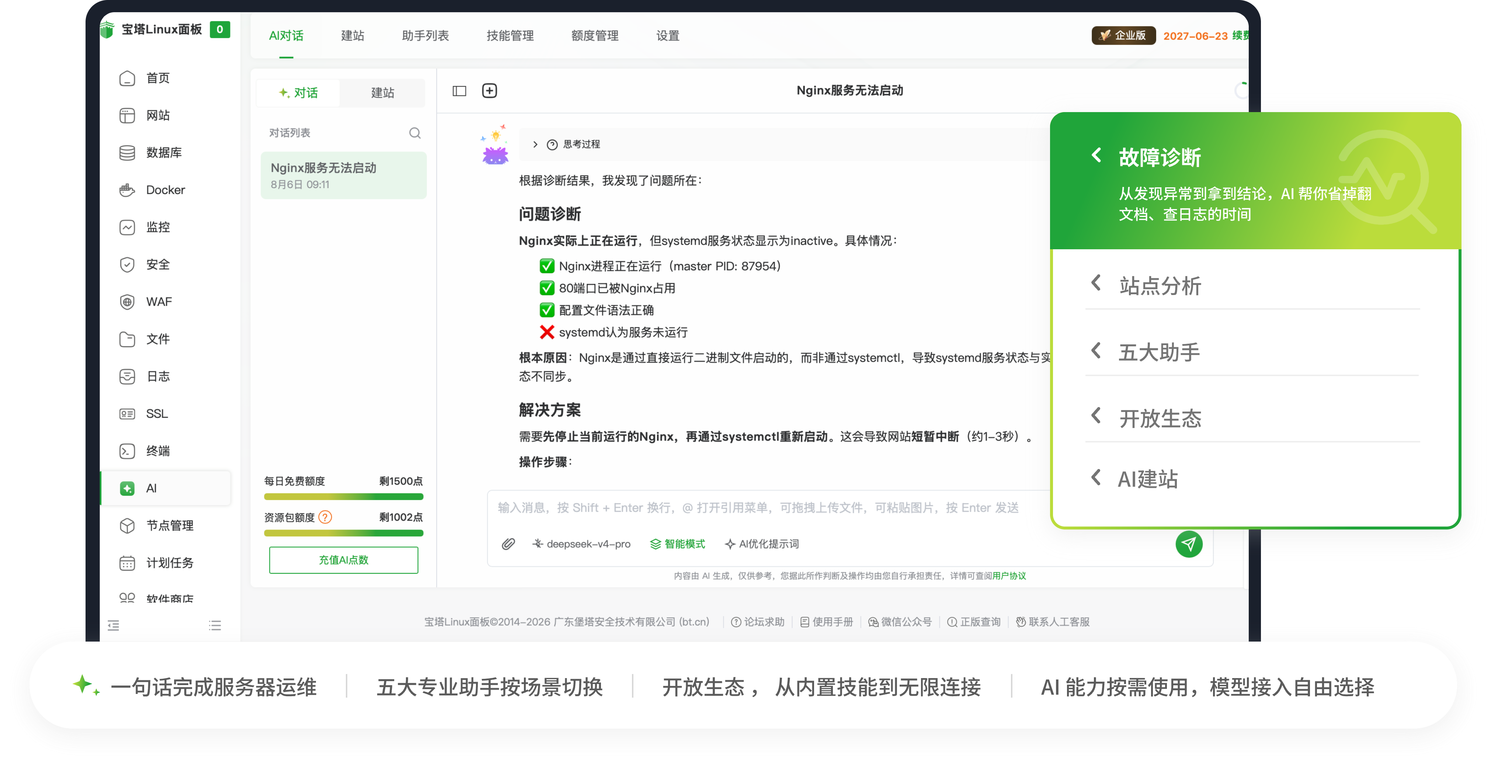Open the 数据库 database icon in sidebar
This screenshot has height=764, width=1491.
tap(127, 153)
